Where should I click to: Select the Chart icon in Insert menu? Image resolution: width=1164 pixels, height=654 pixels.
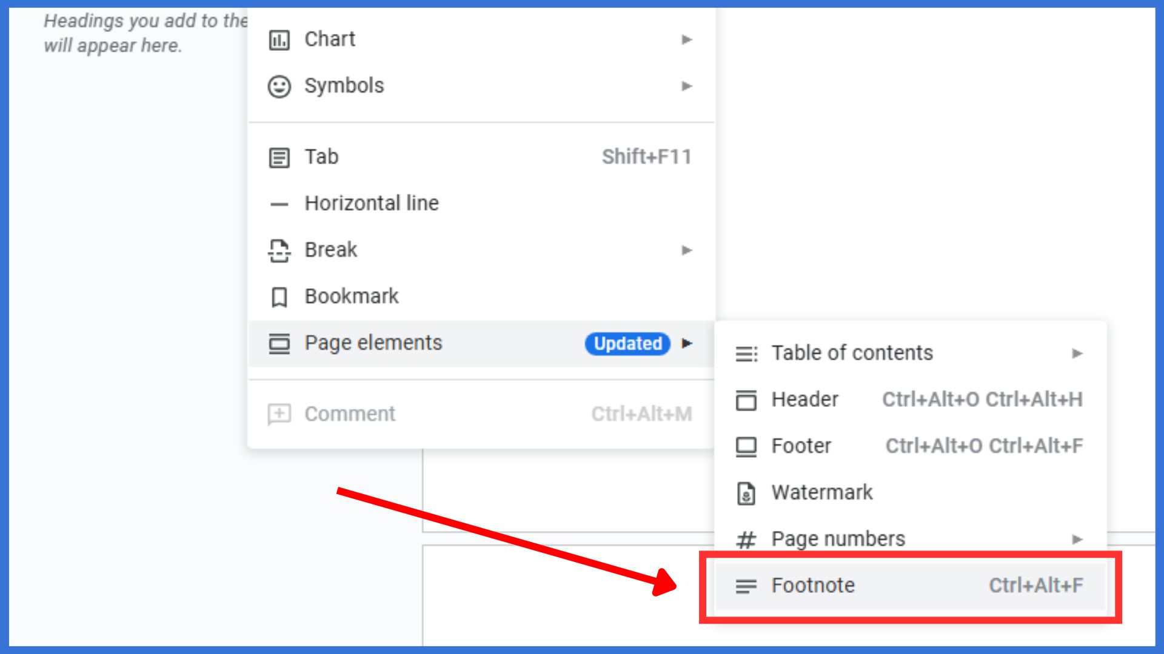pyautogui.click(x=279, y=39)
